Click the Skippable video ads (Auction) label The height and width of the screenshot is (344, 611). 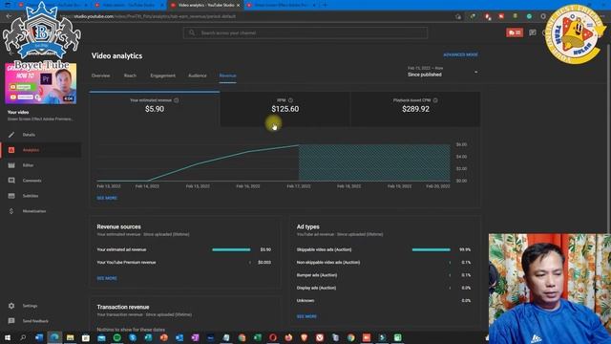(x=324, y=249)
